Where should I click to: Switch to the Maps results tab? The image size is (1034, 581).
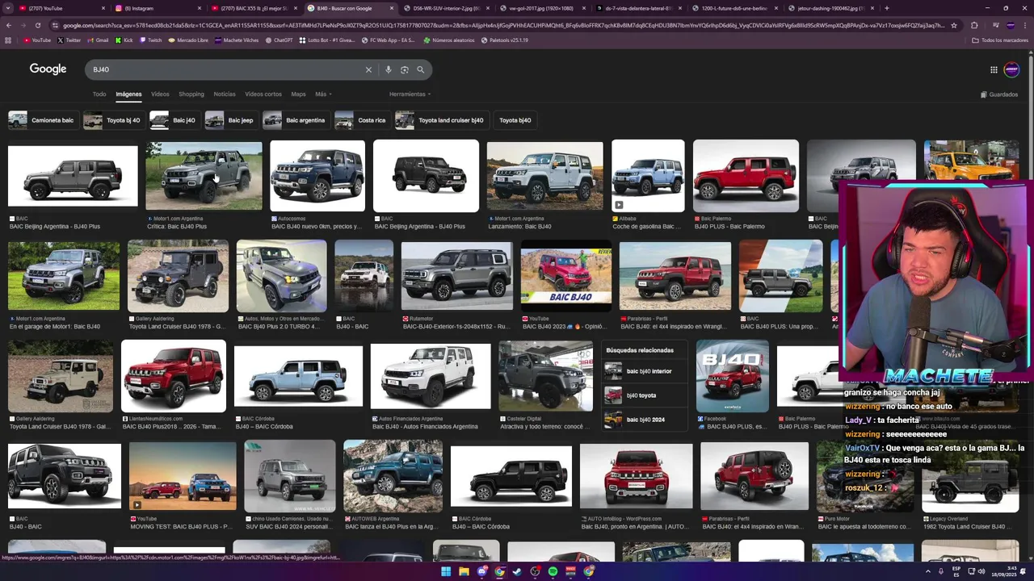coord(298,94)
